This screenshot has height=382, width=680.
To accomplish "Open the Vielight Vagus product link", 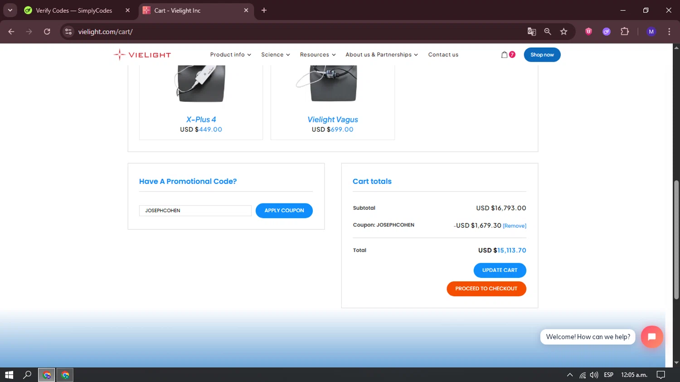I will 333,120.
